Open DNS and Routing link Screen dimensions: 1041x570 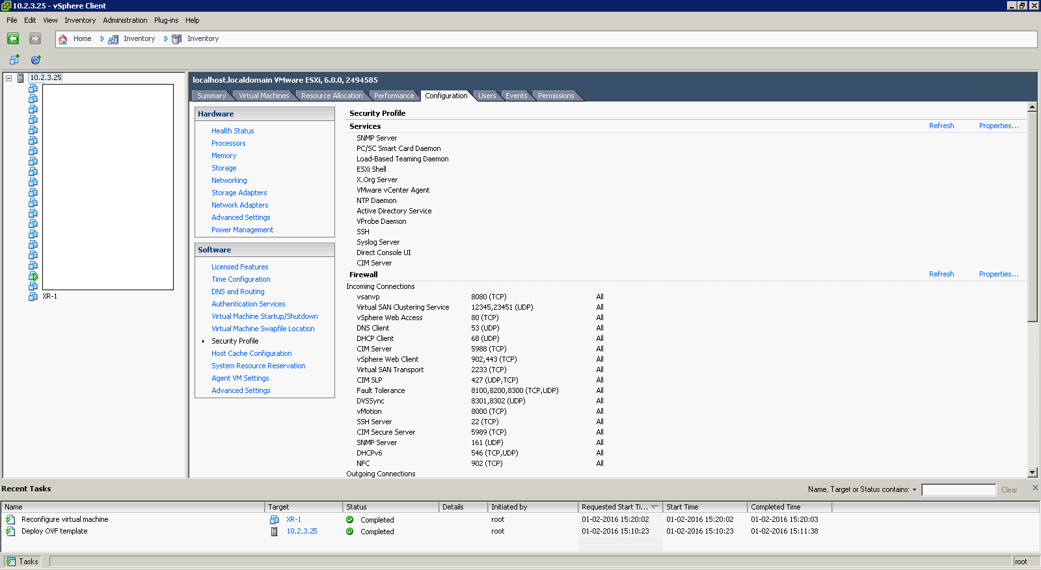tap(237, 292)
